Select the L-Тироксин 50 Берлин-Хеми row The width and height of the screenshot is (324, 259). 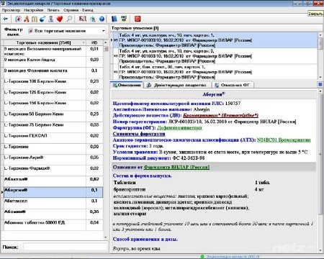coord(53,117)
